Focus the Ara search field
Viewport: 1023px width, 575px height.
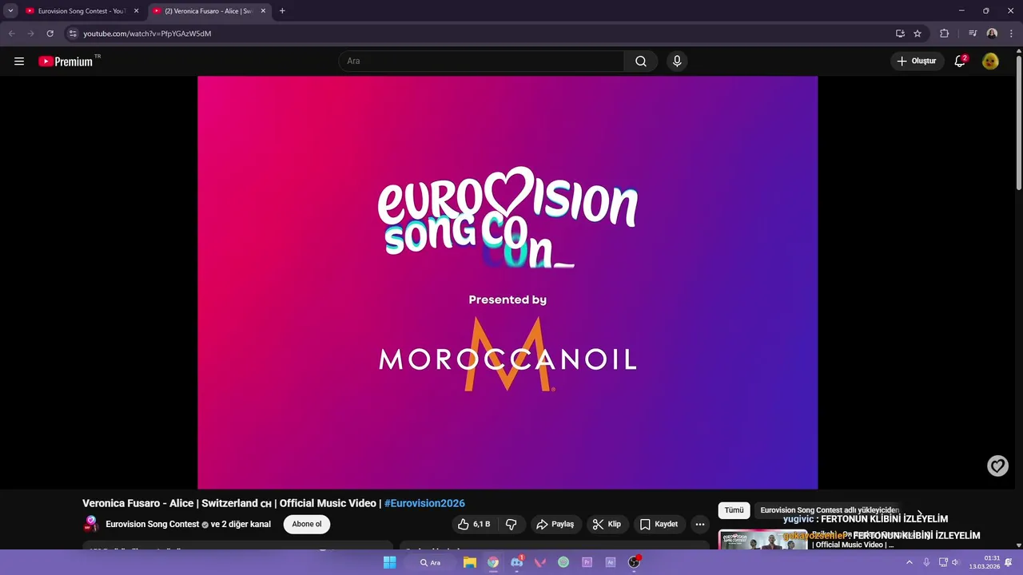[481, 61]
